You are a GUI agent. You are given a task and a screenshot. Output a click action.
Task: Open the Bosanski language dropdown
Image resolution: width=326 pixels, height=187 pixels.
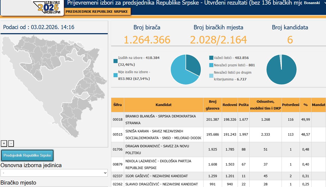click(x=314, y=3)
